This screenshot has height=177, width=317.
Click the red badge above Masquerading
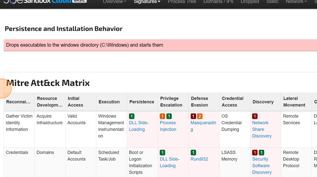193,116
